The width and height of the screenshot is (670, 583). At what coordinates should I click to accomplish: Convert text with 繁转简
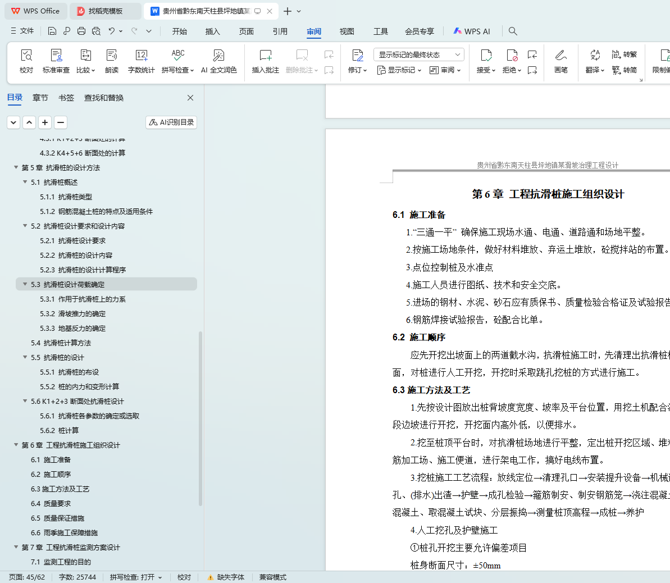625,70
